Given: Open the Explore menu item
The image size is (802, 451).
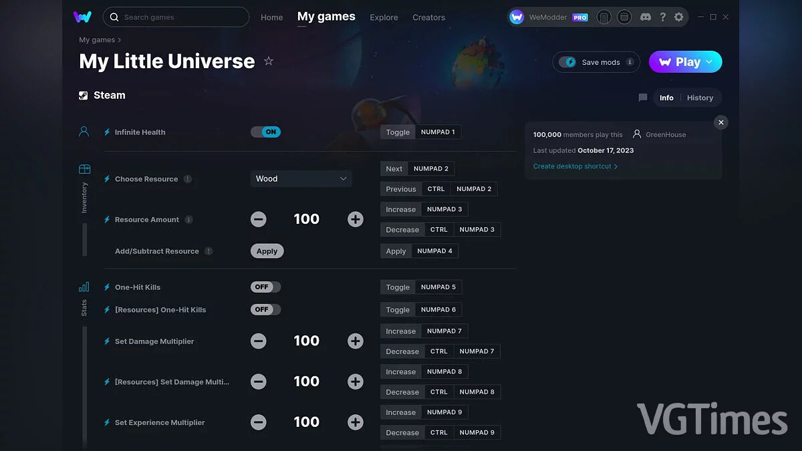Looking at the screenshot, I should coord(384,17).
